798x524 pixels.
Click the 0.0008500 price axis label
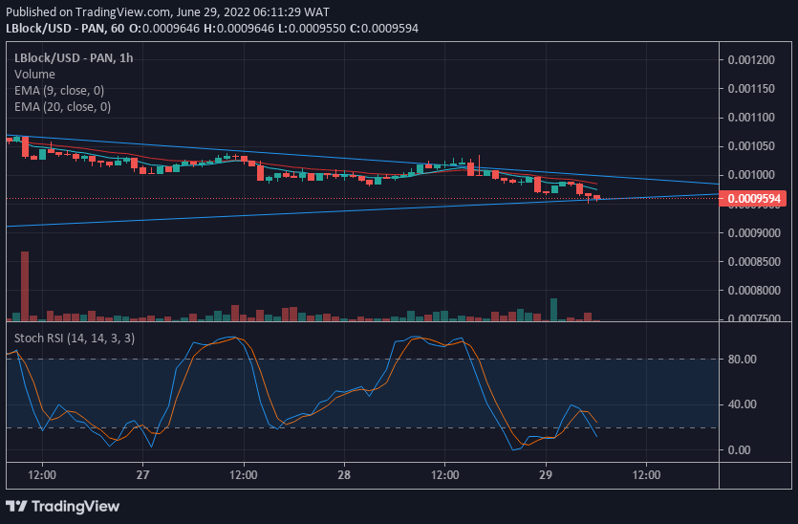[x=754, y=262]
